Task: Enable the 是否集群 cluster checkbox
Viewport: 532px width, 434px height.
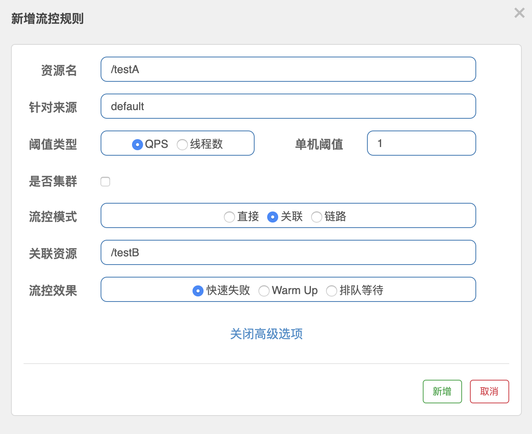Action: [105, 181]
